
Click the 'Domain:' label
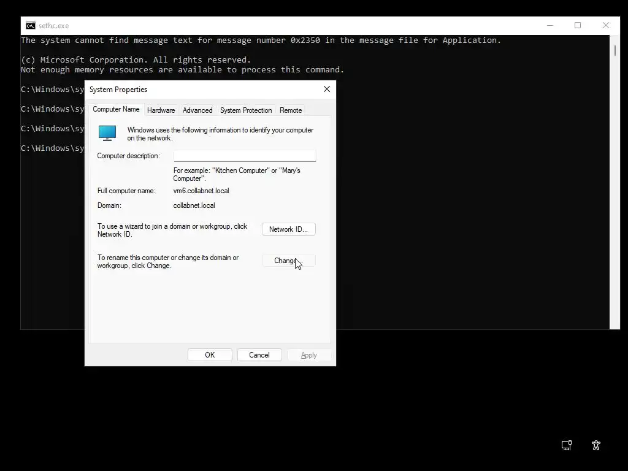click(x=109, y=205)
